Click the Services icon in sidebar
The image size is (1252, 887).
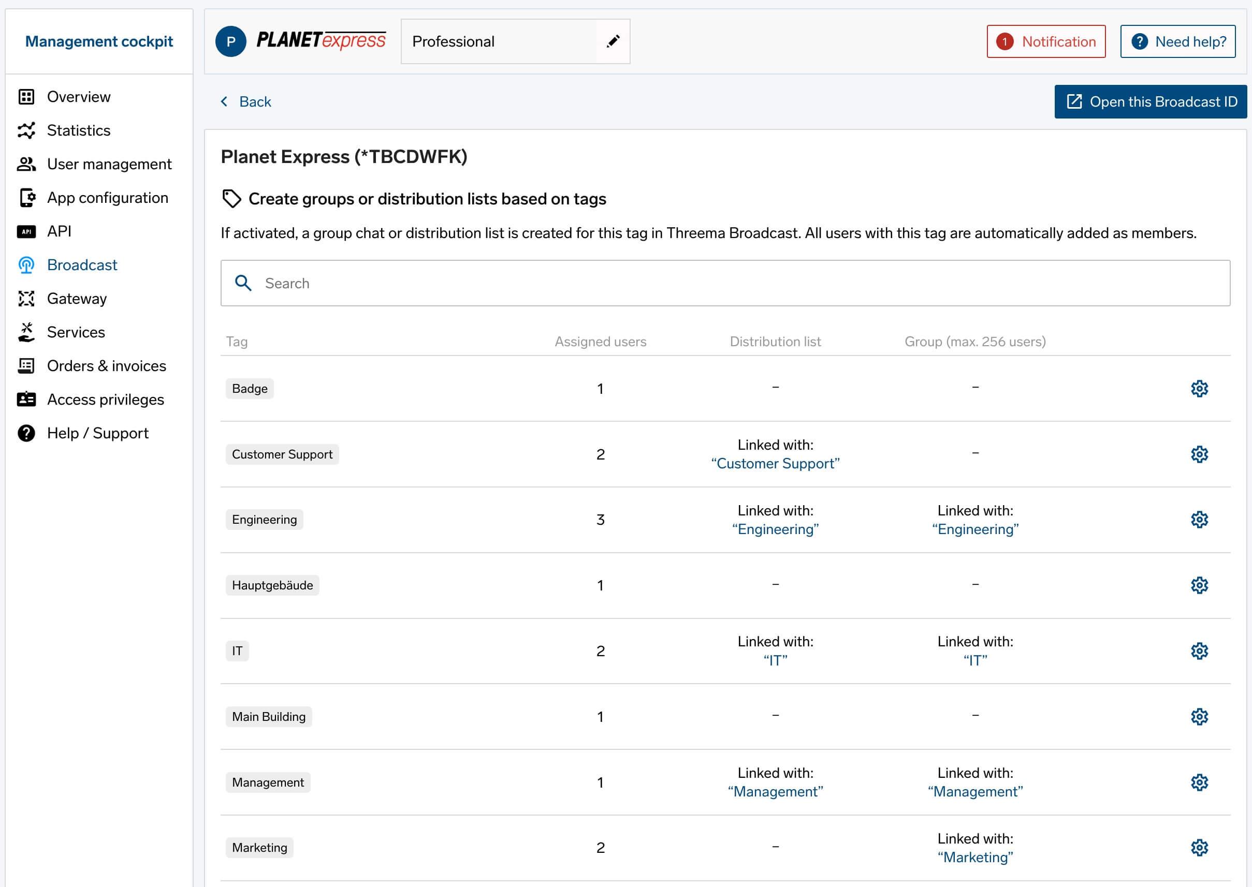[x=26, y=332]
